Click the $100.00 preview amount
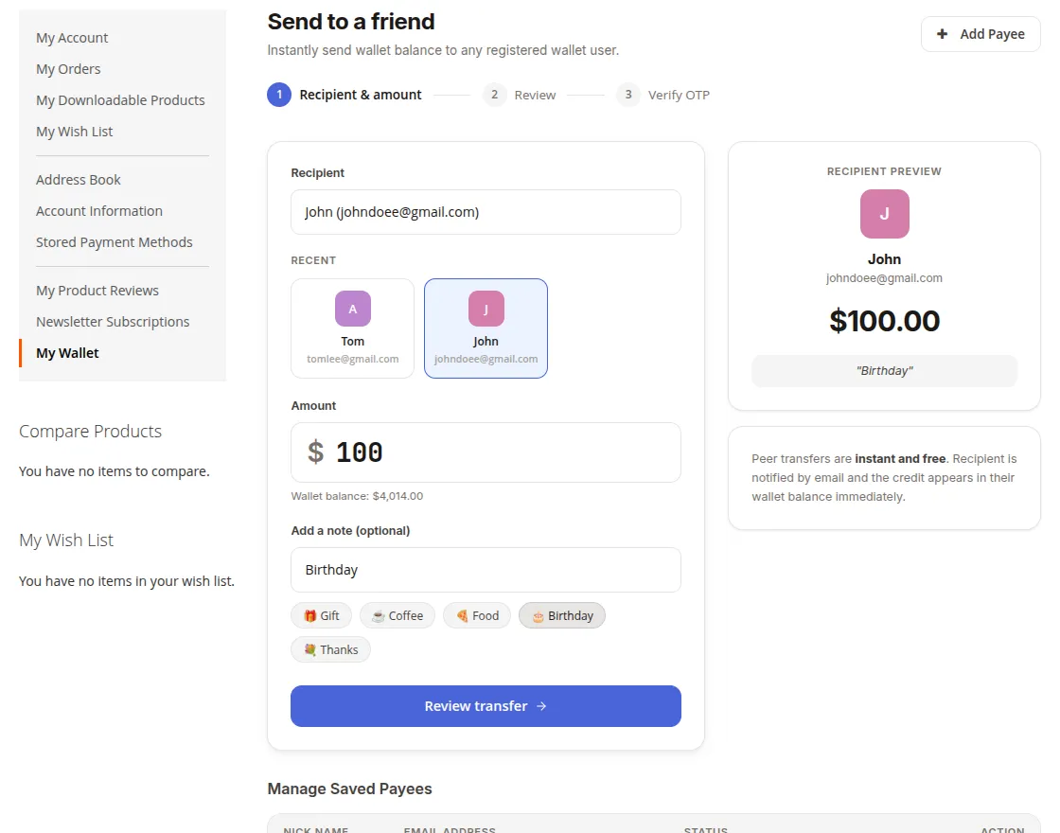 tap(884, 321)
